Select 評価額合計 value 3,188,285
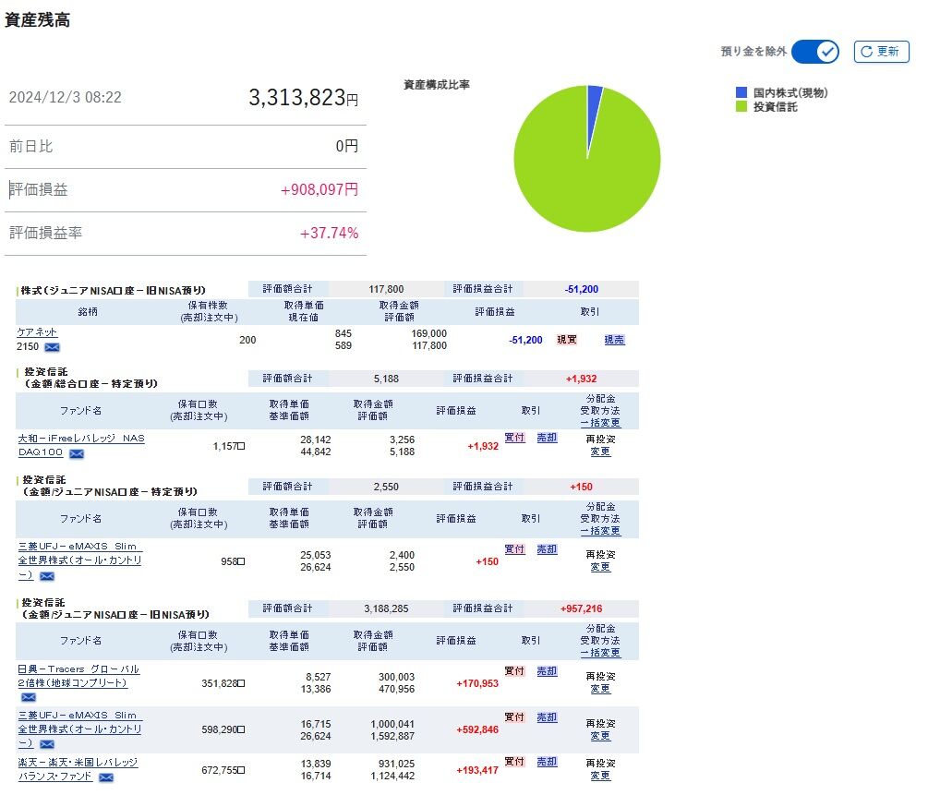 pyautogui.click(x=386, y=608)
